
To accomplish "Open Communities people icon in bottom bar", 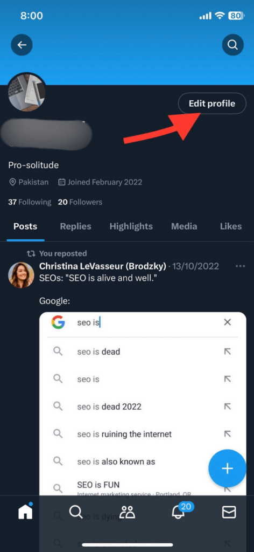I will 127,512.
